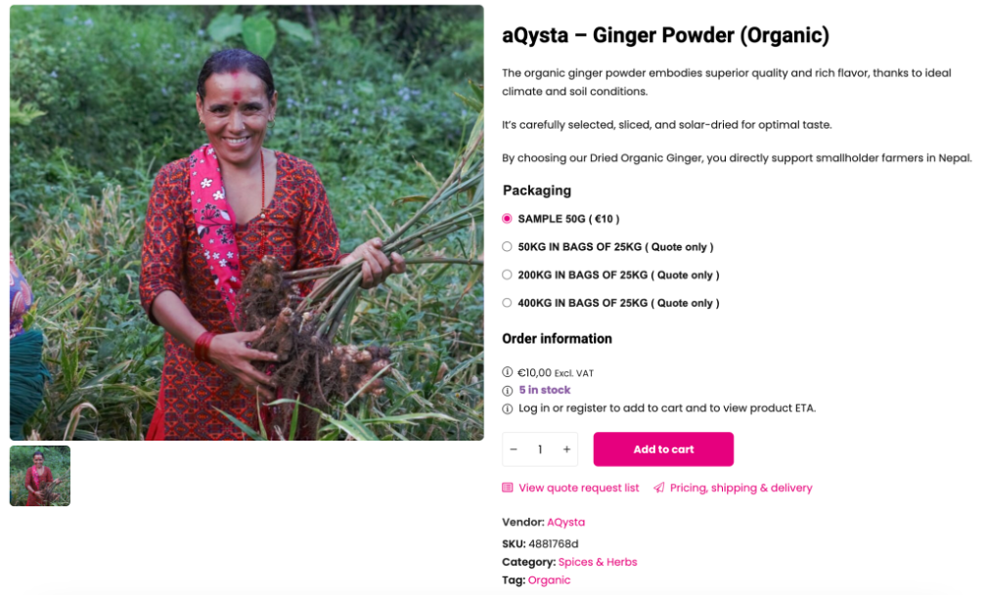Open the Organic tag link
988x596 pixels.
click(x=549, y=580)
